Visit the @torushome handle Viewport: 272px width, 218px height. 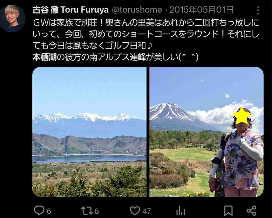pyautogui.click(x=137, y=10)
